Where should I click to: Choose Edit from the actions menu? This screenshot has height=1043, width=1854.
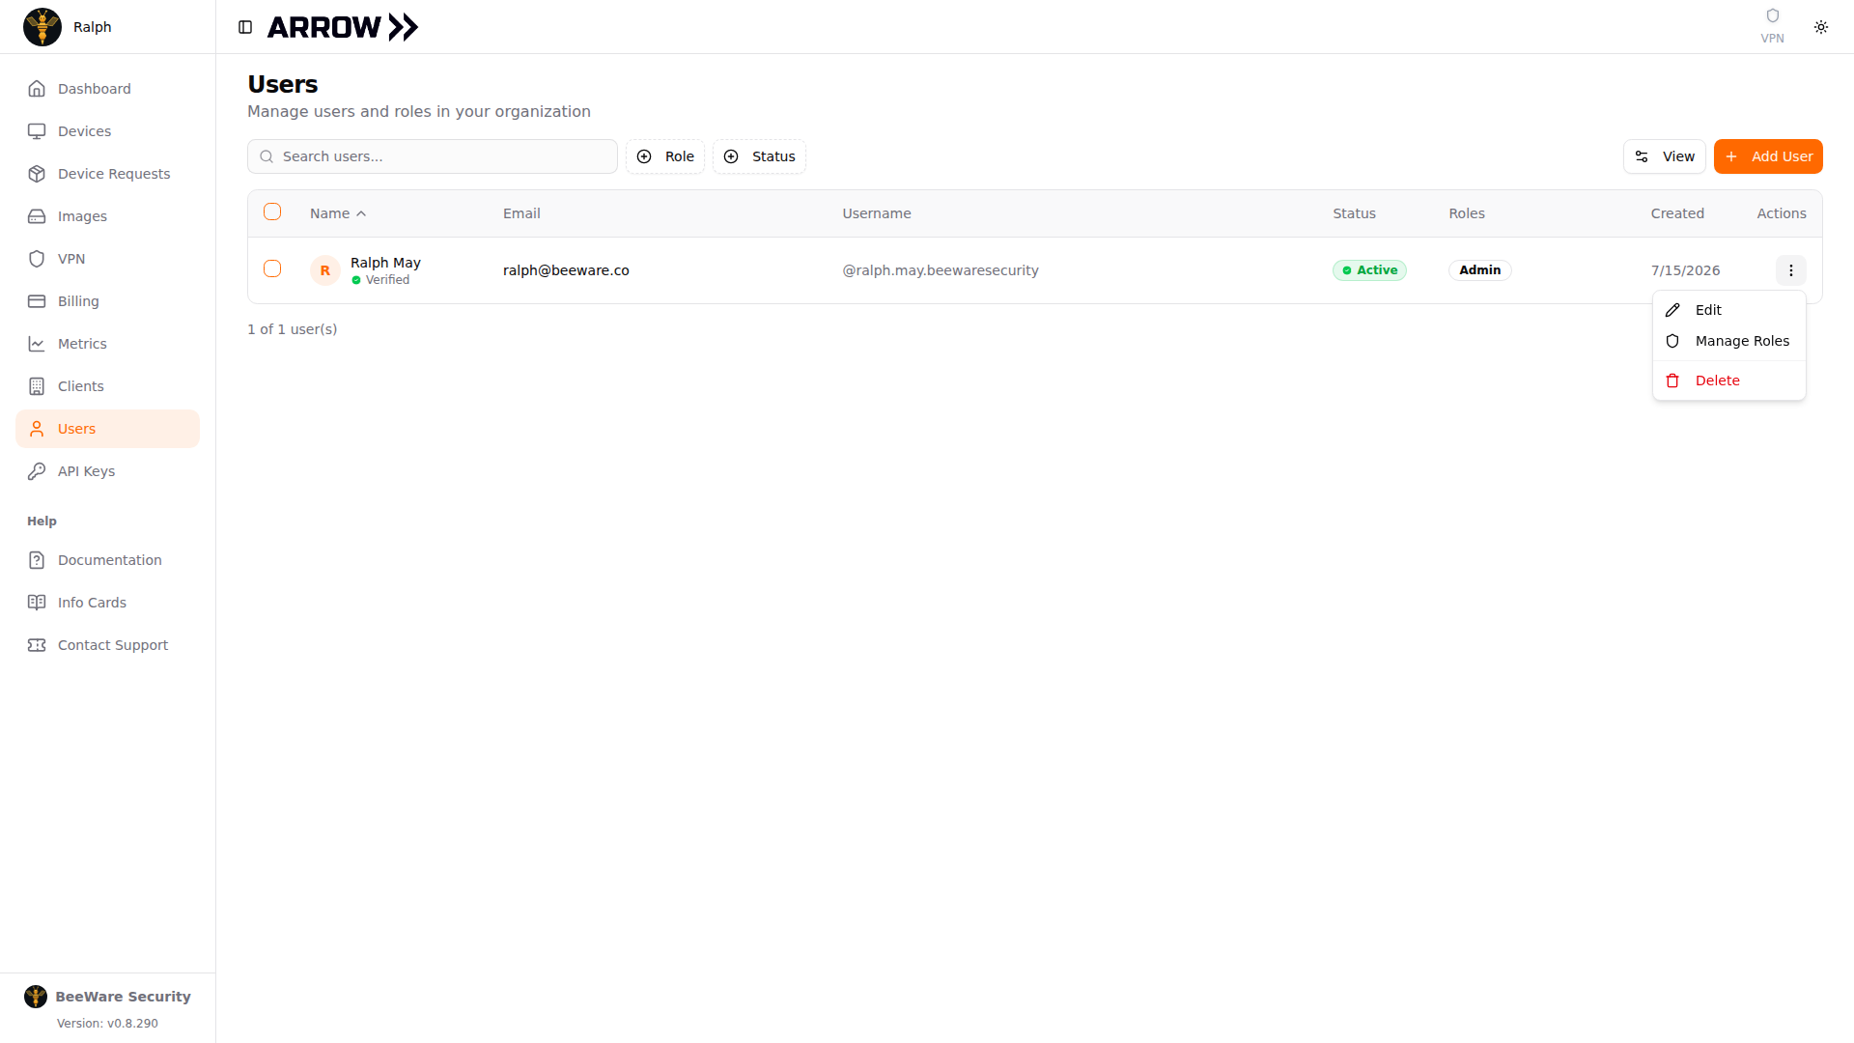(1728, 310)
